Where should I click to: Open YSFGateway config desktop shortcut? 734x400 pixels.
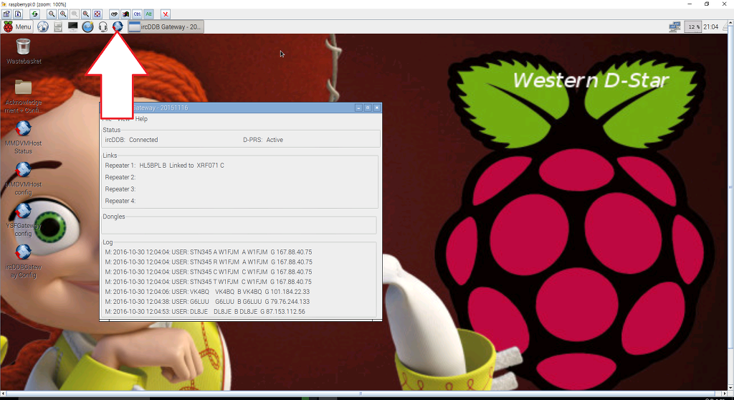pos(24,220)
